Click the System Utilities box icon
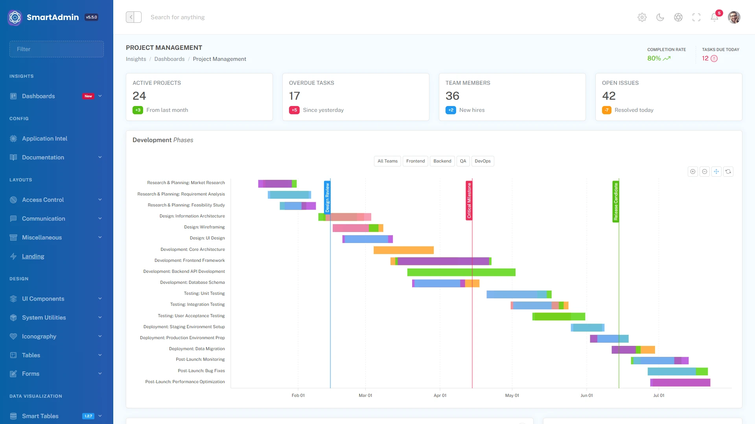 click(13, 318)
